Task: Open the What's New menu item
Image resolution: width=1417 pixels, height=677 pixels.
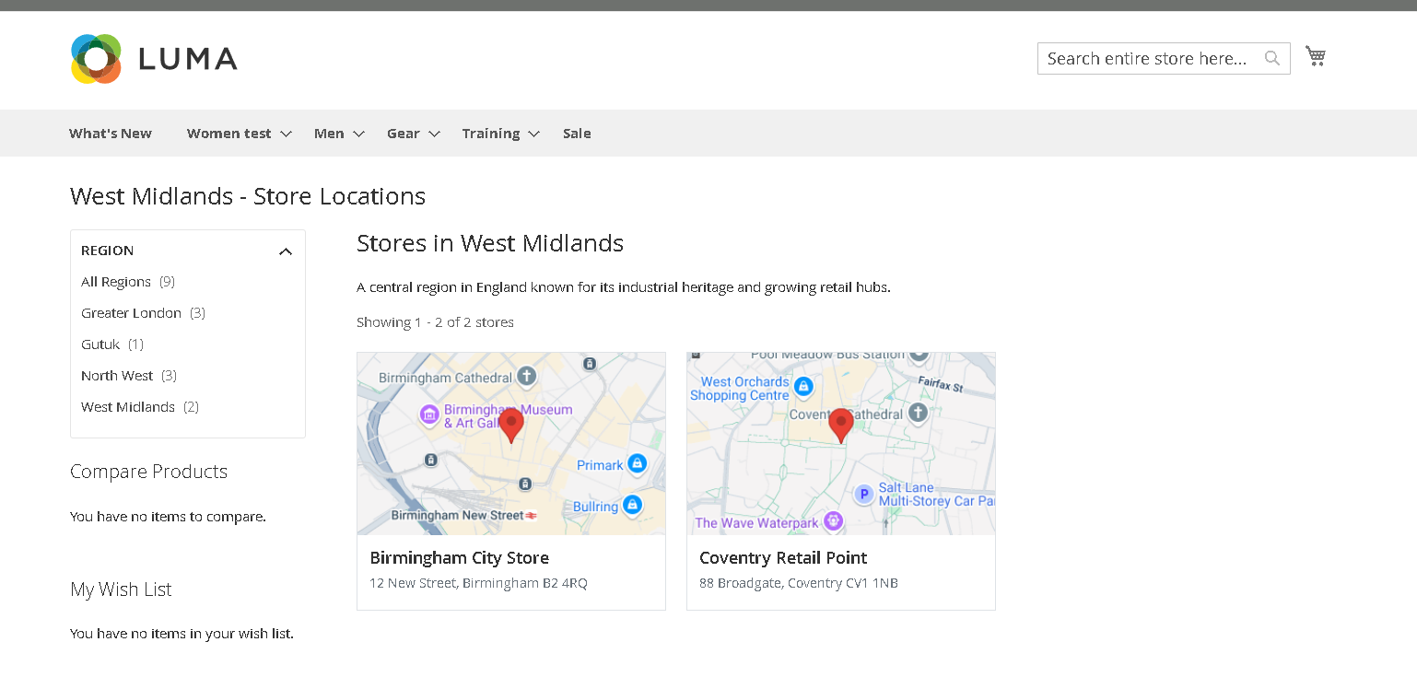Action: (x=111, y=134)
